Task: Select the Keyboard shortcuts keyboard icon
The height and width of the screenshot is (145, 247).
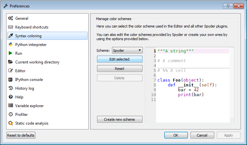Action: click(x=11, y=27)
